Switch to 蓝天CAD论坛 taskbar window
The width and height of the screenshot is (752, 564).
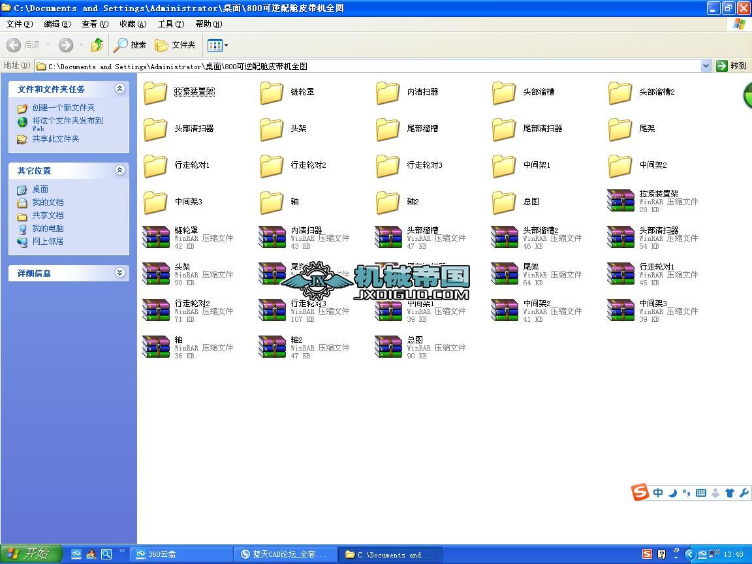click(285, 554)
